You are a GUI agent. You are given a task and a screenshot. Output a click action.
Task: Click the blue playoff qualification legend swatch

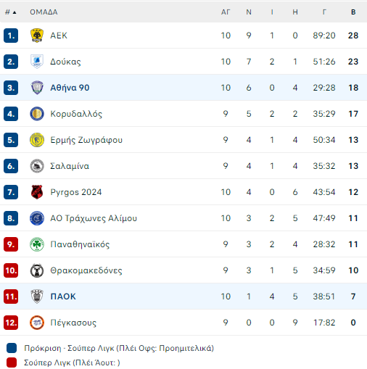click(x=12, y=348)
